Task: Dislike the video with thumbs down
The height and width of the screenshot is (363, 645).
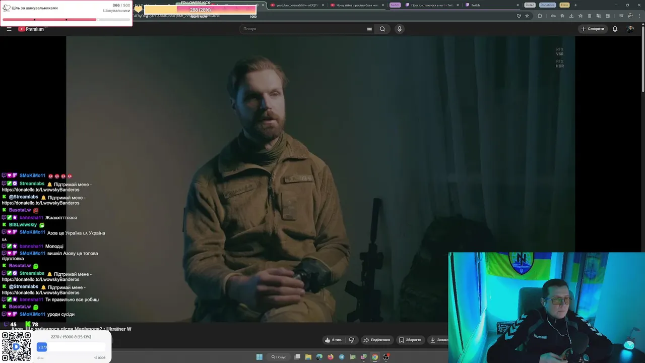Action: (x=352, y=340)
